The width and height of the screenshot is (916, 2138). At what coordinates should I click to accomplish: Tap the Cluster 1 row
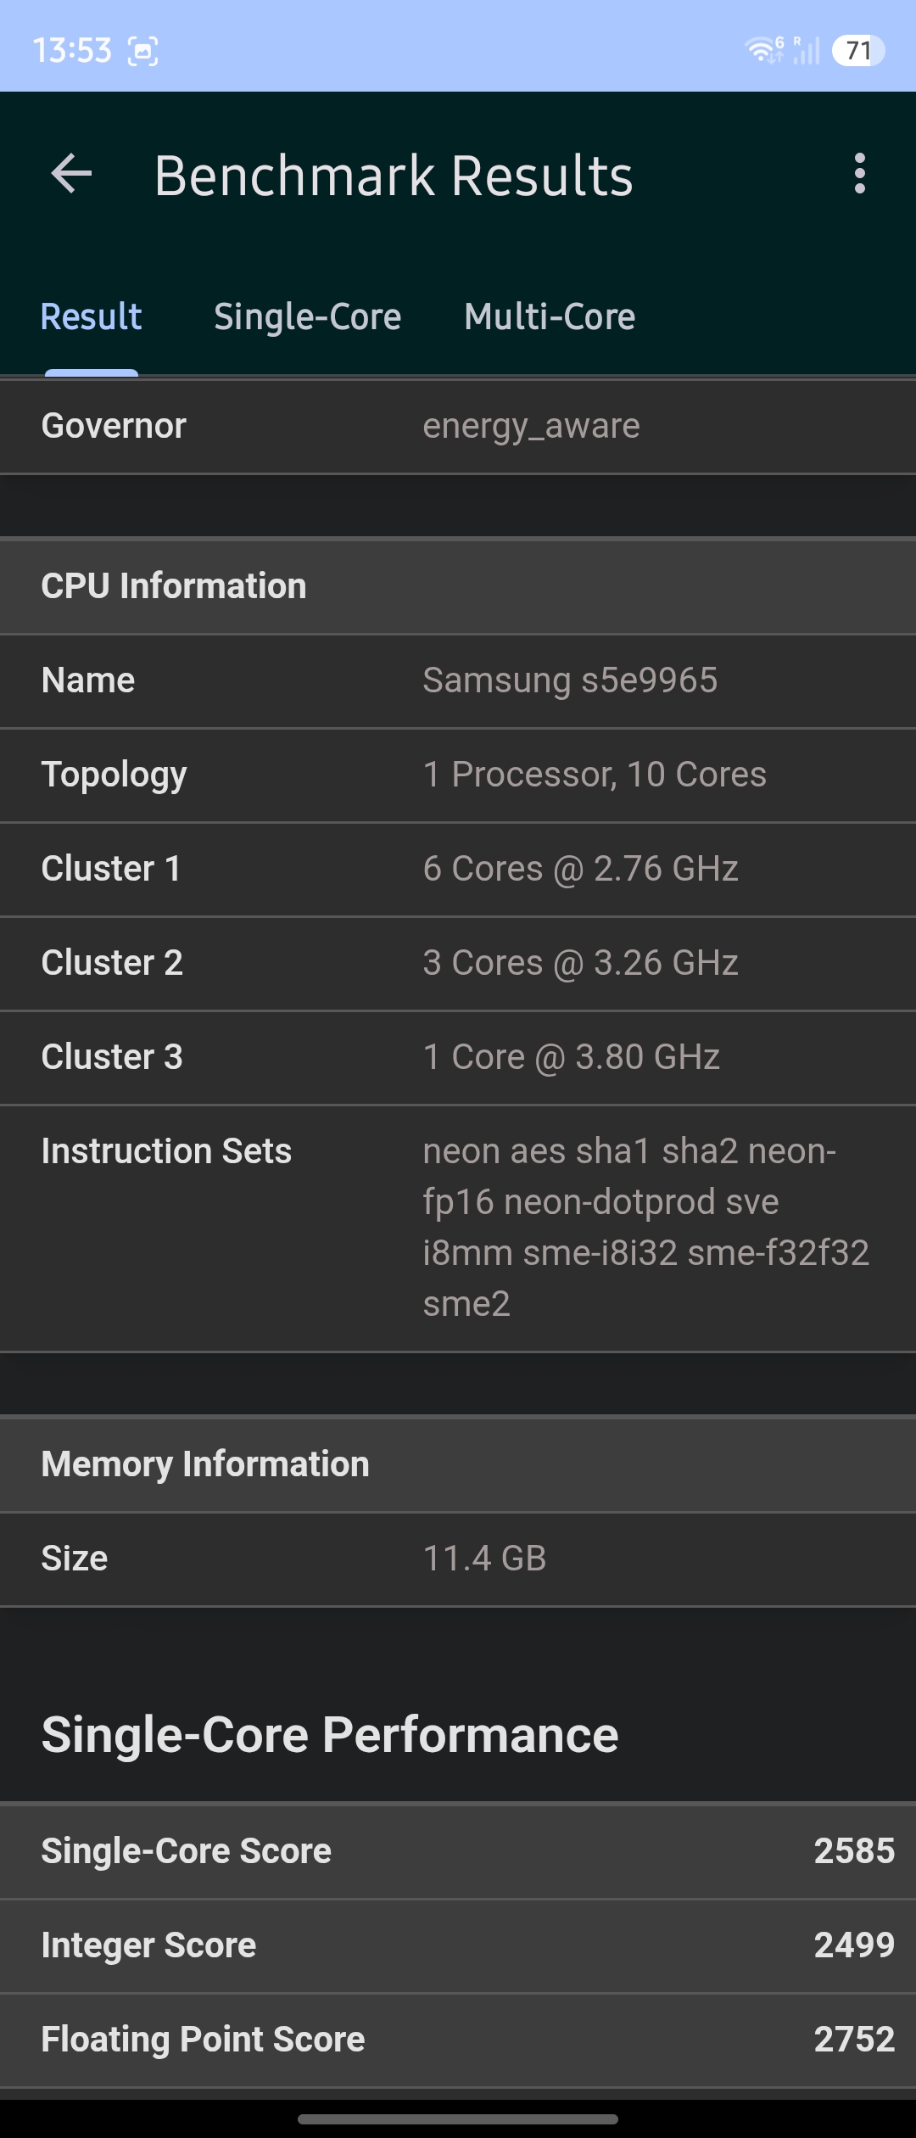coord(458,869)
